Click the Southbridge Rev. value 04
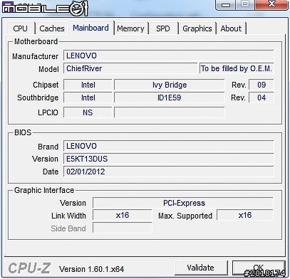Screen dimensions: 290x279 [x=261, y=98]
